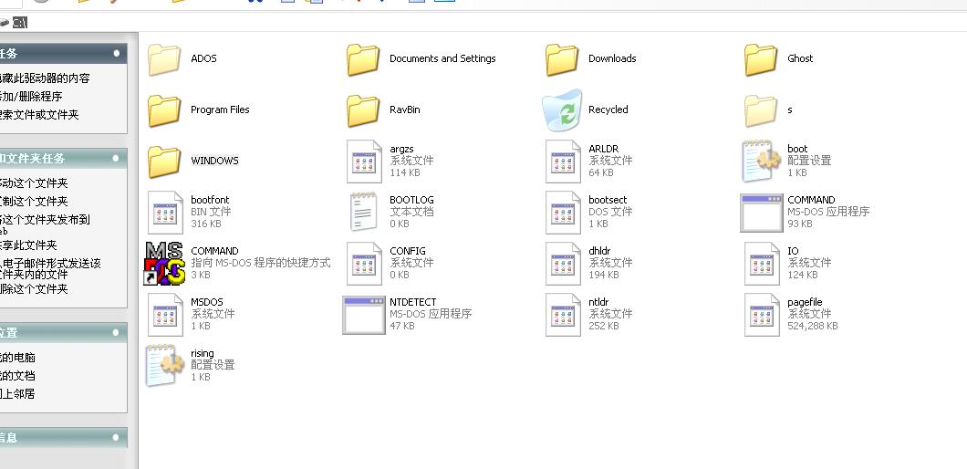Expand the 信息 details panel

point(116,438)
